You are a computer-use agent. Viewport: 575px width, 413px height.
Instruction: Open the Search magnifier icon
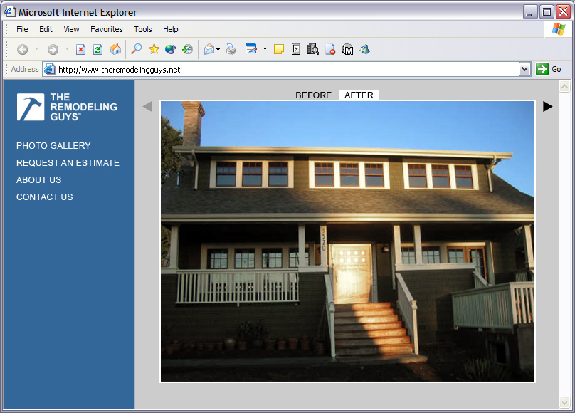(136, 49)
